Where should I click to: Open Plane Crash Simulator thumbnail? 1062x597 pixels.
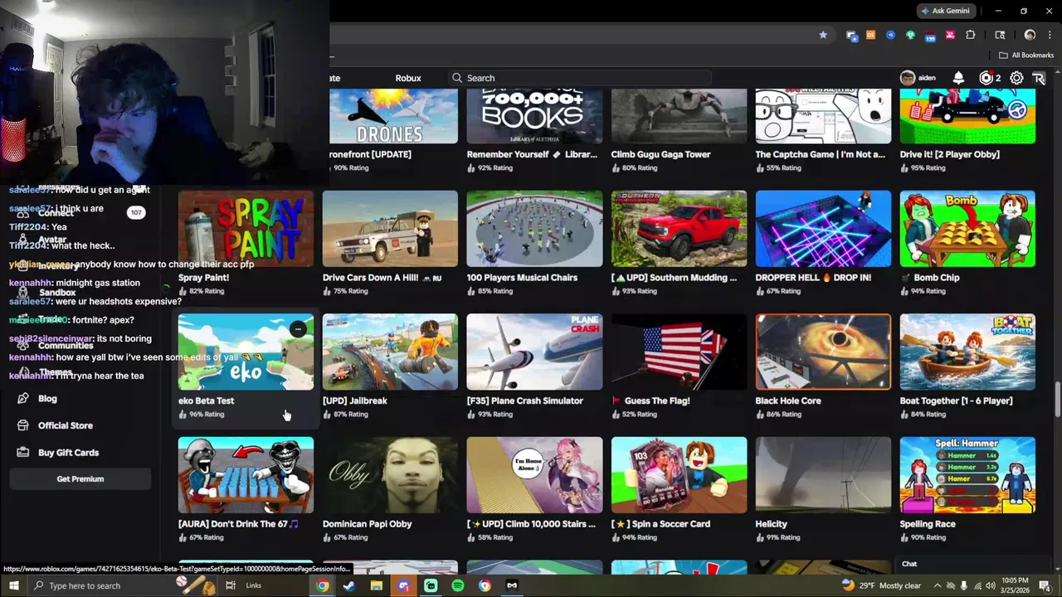click(534, 352)
